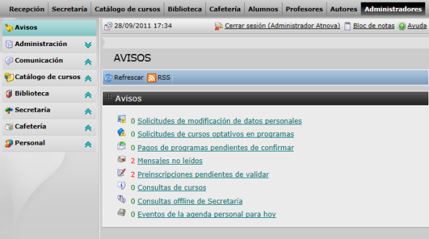Viewport: 429px width, 239px height.
Task: Click the Comunicación speech bubble icon
Action: [9, 61]
